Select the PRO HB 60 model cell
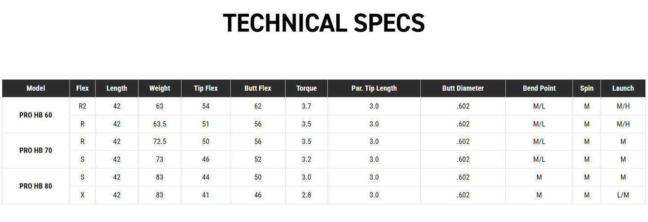The image size is (648, 222). pos(36,115)
